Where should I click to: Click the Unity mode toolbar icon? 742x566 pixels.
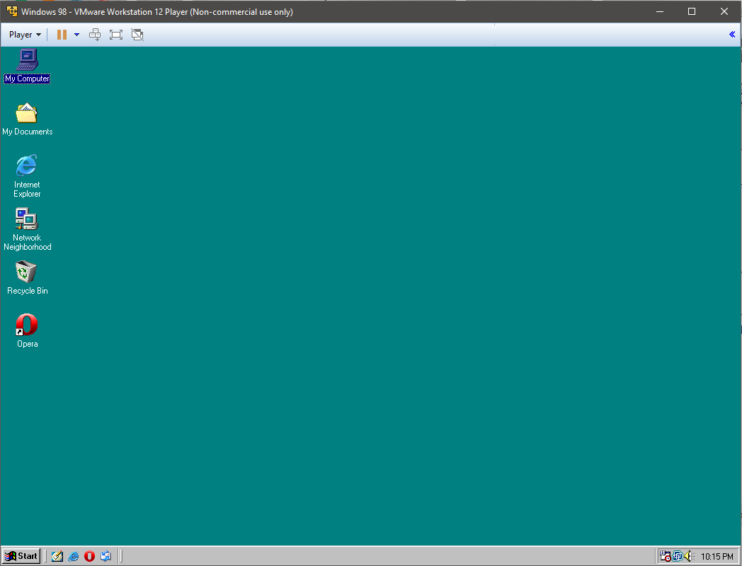pos(137,35)
